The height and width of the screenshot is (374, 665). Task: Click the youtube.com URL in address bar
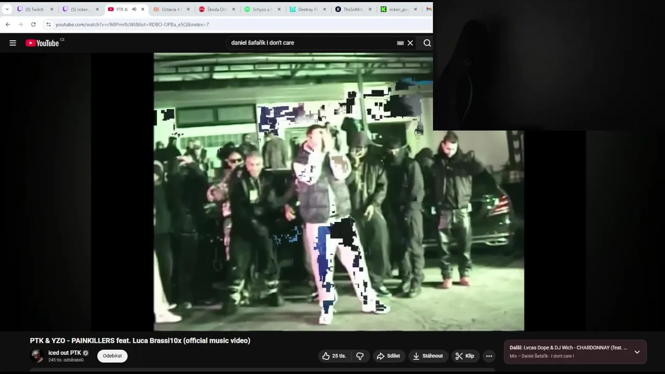tap(132, 24)
